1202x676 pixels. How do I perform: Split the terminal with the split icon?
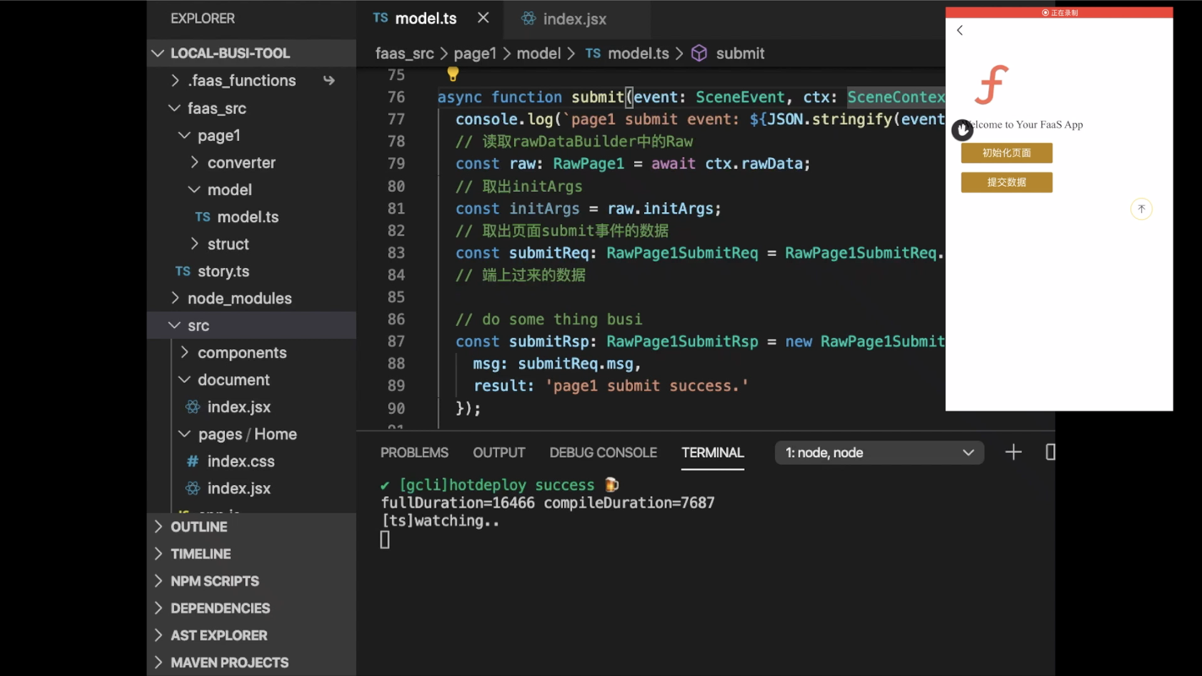pos(1050,452)
